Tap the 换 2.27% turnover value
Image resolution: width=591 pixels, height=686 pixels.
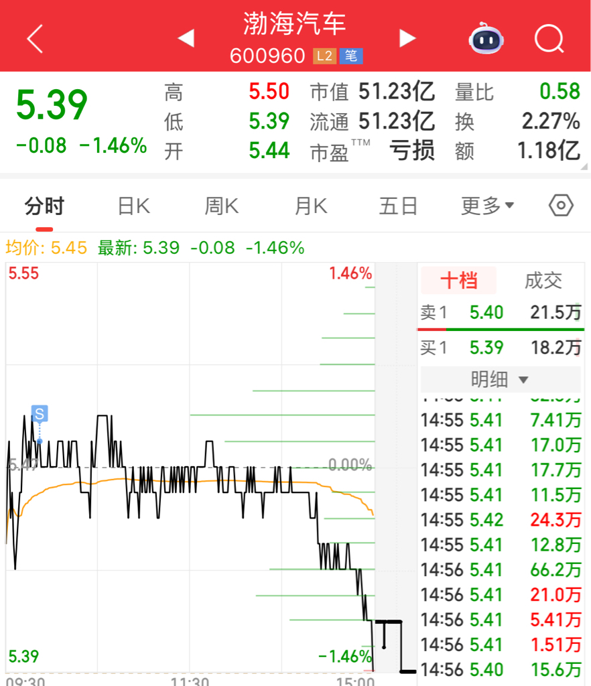click(x=551, y=122)
